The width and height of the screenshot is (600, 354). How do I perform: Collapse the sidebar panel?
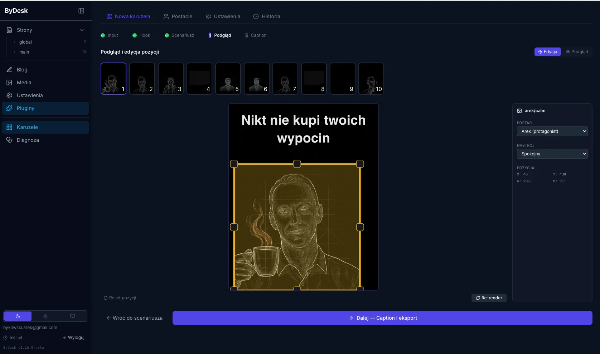tap(81, 11)
